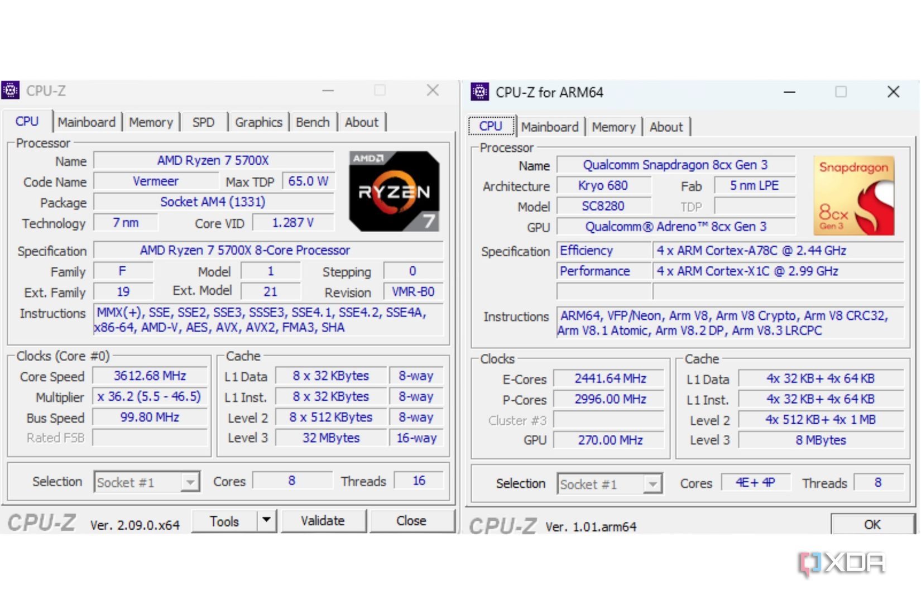Switch to the SPD tab
This screenshot has height=614, width=921.
coord(204,122)
